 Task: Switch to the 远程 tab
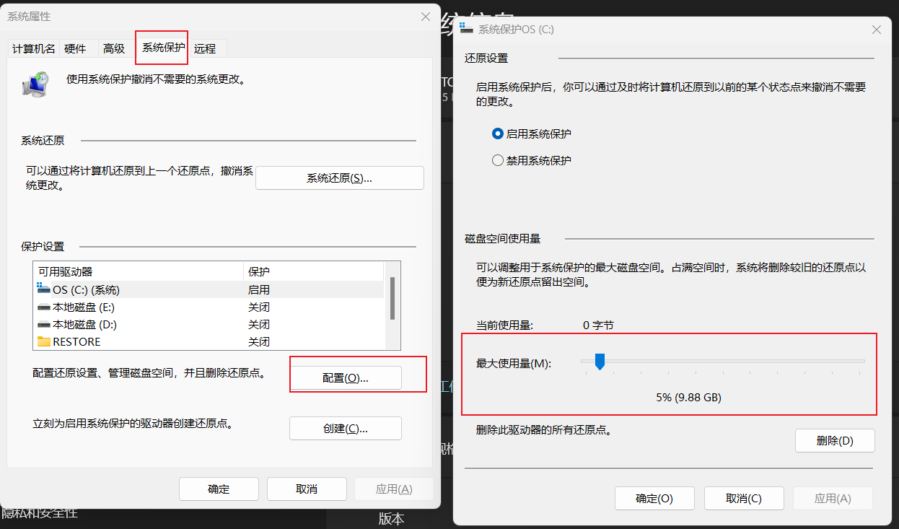(205, 48)
